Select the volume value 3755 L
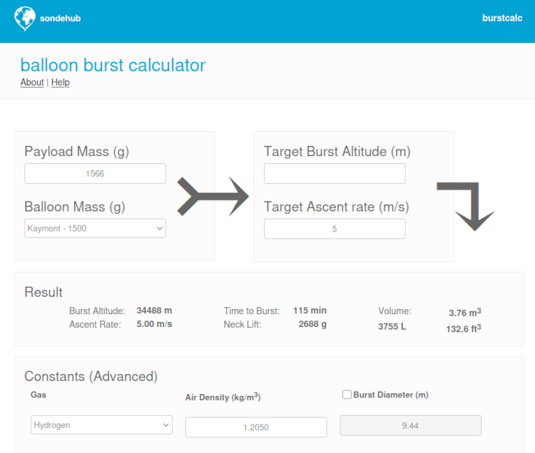535x453 pixels. [392, 327]
